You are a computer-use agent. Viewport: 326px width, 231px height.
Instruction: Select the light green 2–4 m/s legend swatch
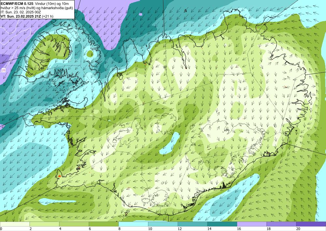click(44, 224)
